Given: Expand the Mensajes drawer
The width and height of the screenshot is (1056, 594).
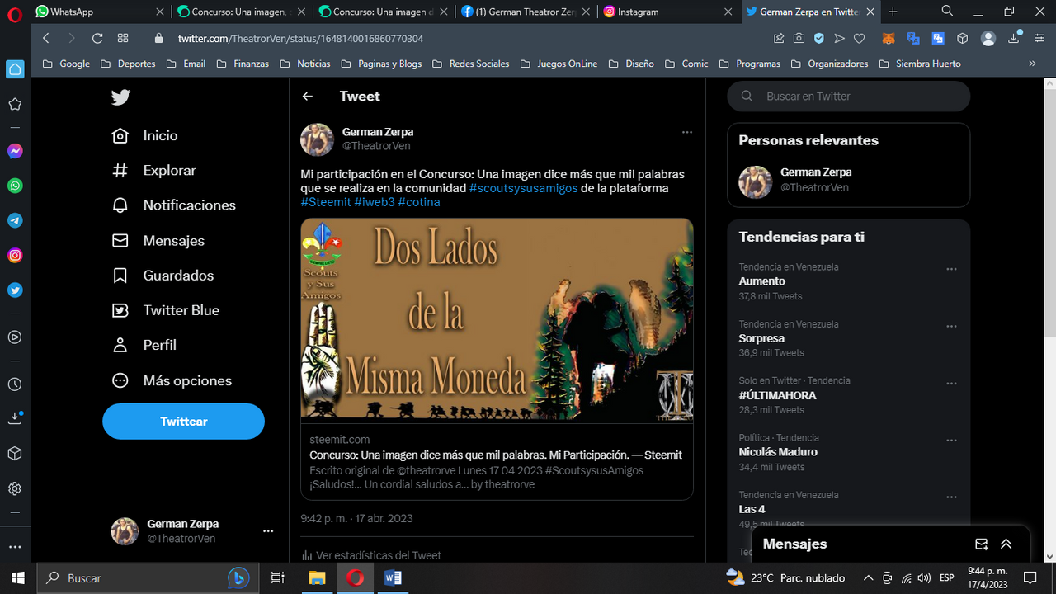Looking at the screenshot, I should 1006,544.
